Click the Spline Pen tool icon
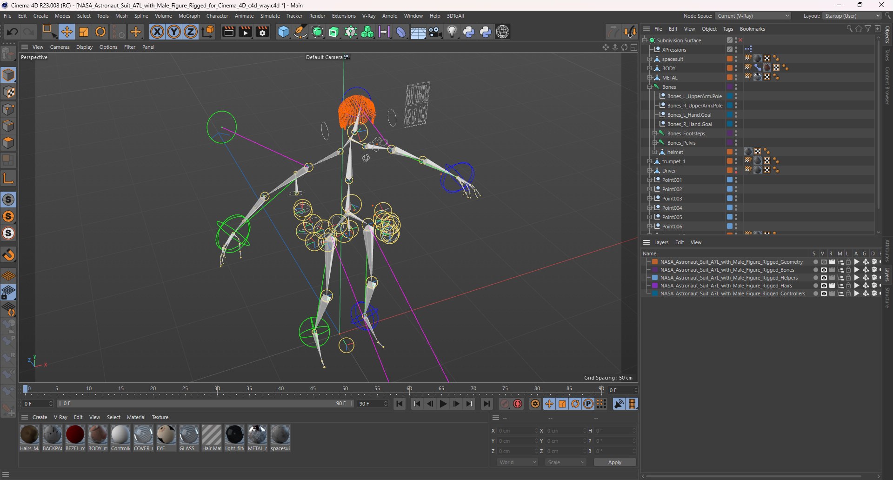Image resolution: width=893 pixels, height=480 pixels. click(x=300, y=32)
